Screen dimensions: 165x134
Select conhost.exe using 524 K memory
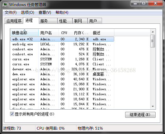click(62, 54)
